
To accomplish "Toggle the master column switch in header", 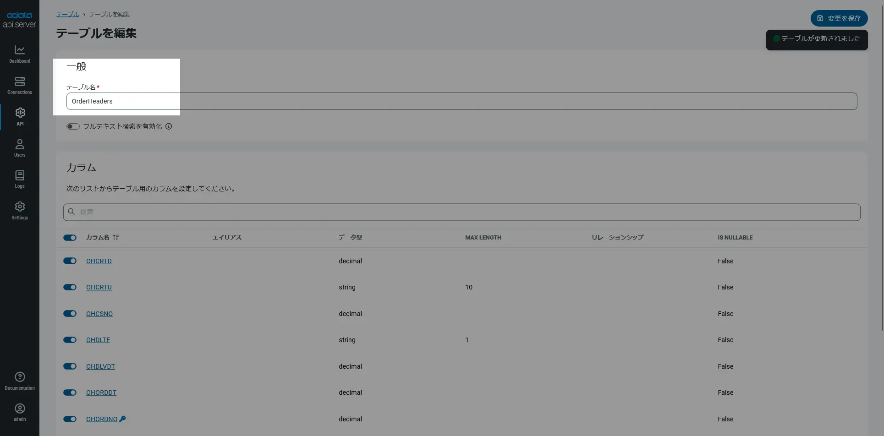I will (x=70, y=237).
